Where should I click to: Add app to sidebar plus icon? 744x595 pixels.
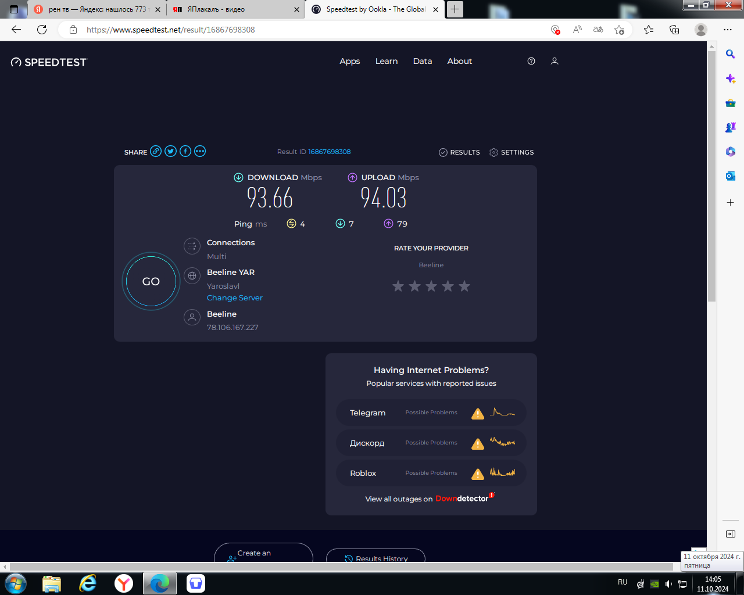coord(731,203)
